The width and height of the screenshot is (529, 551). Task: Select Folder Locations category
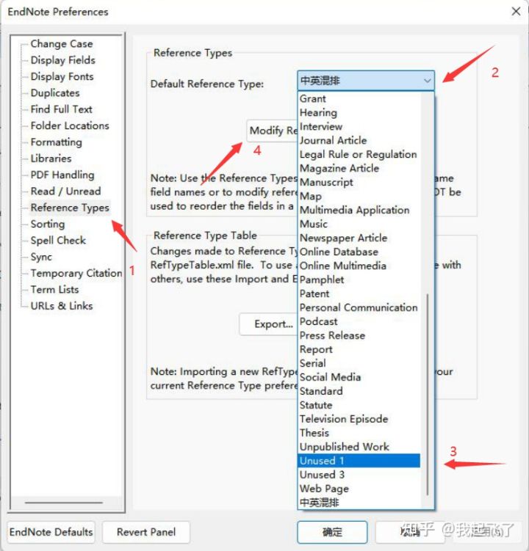[x=70, y=125]
